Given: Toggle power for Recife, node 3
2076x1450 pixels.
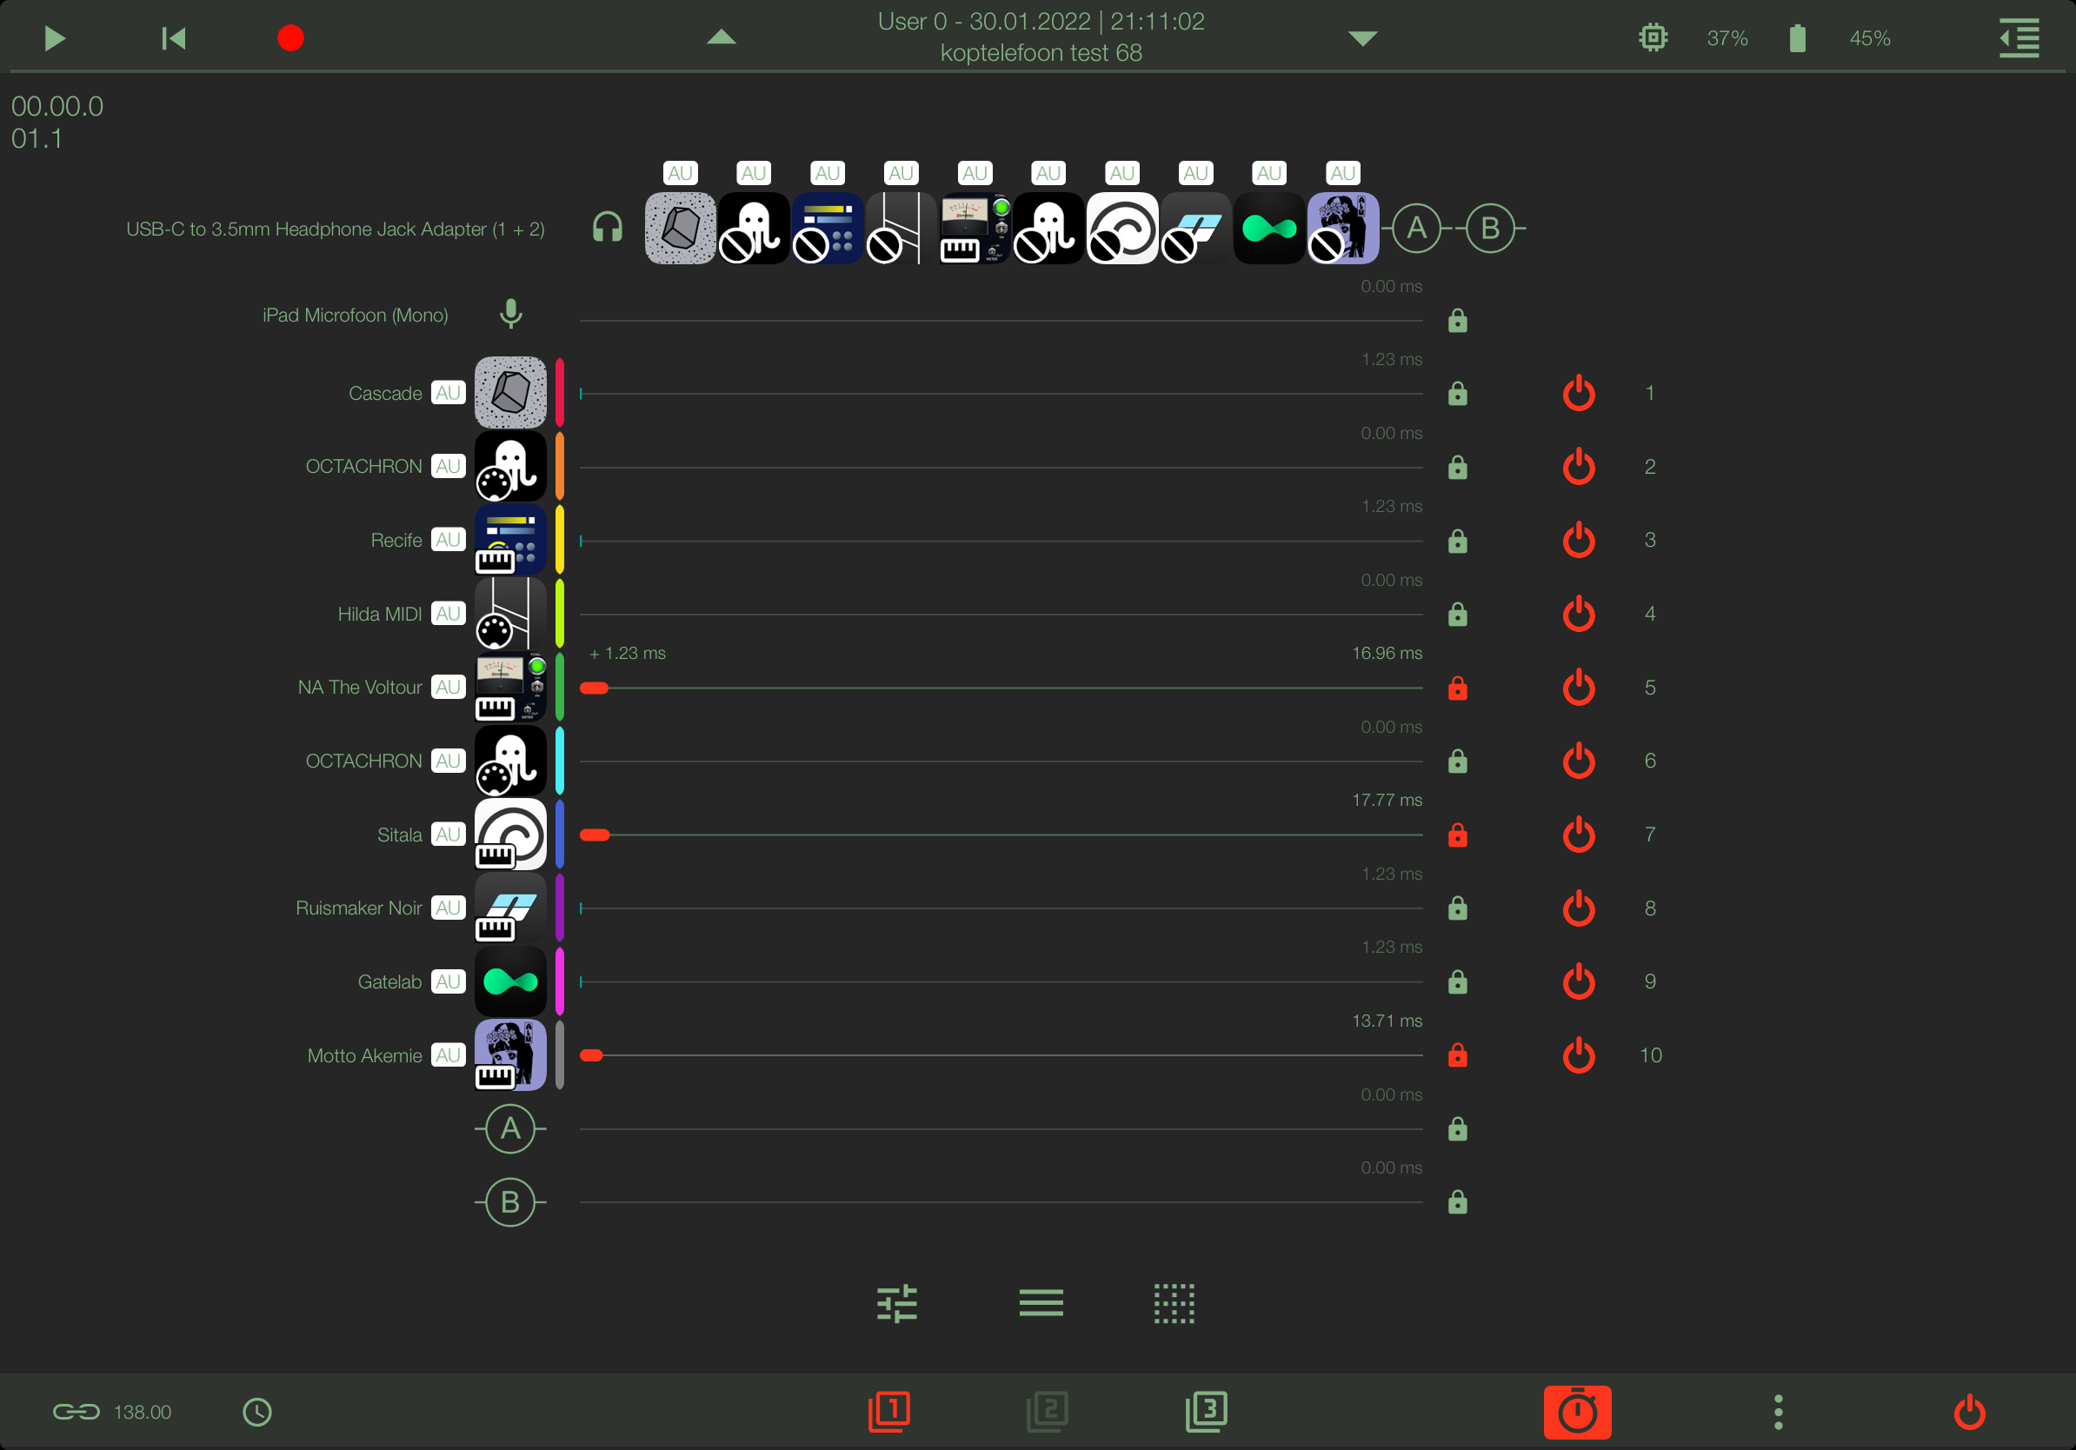Looking at the screenshot, I should [1579, 540].
